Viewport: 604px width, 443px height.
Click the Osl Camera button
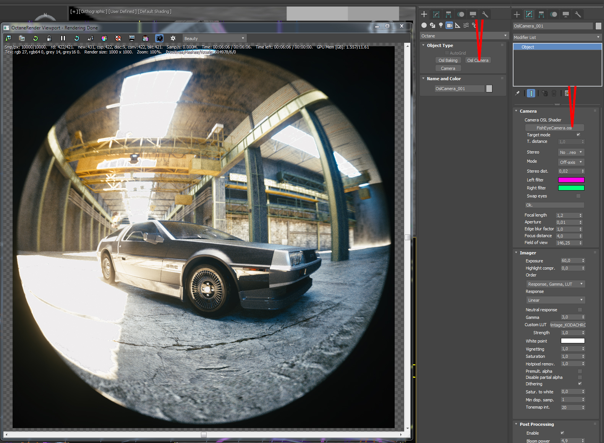(x=478, y=60)
